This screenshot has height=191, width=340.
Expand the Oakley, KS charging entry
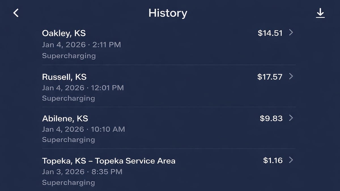coord(291,33)
